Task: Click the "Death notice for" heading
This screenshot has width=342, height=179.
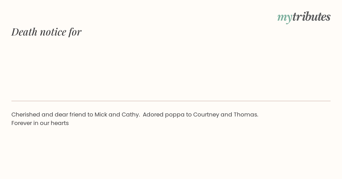Action: pos(46,32)
